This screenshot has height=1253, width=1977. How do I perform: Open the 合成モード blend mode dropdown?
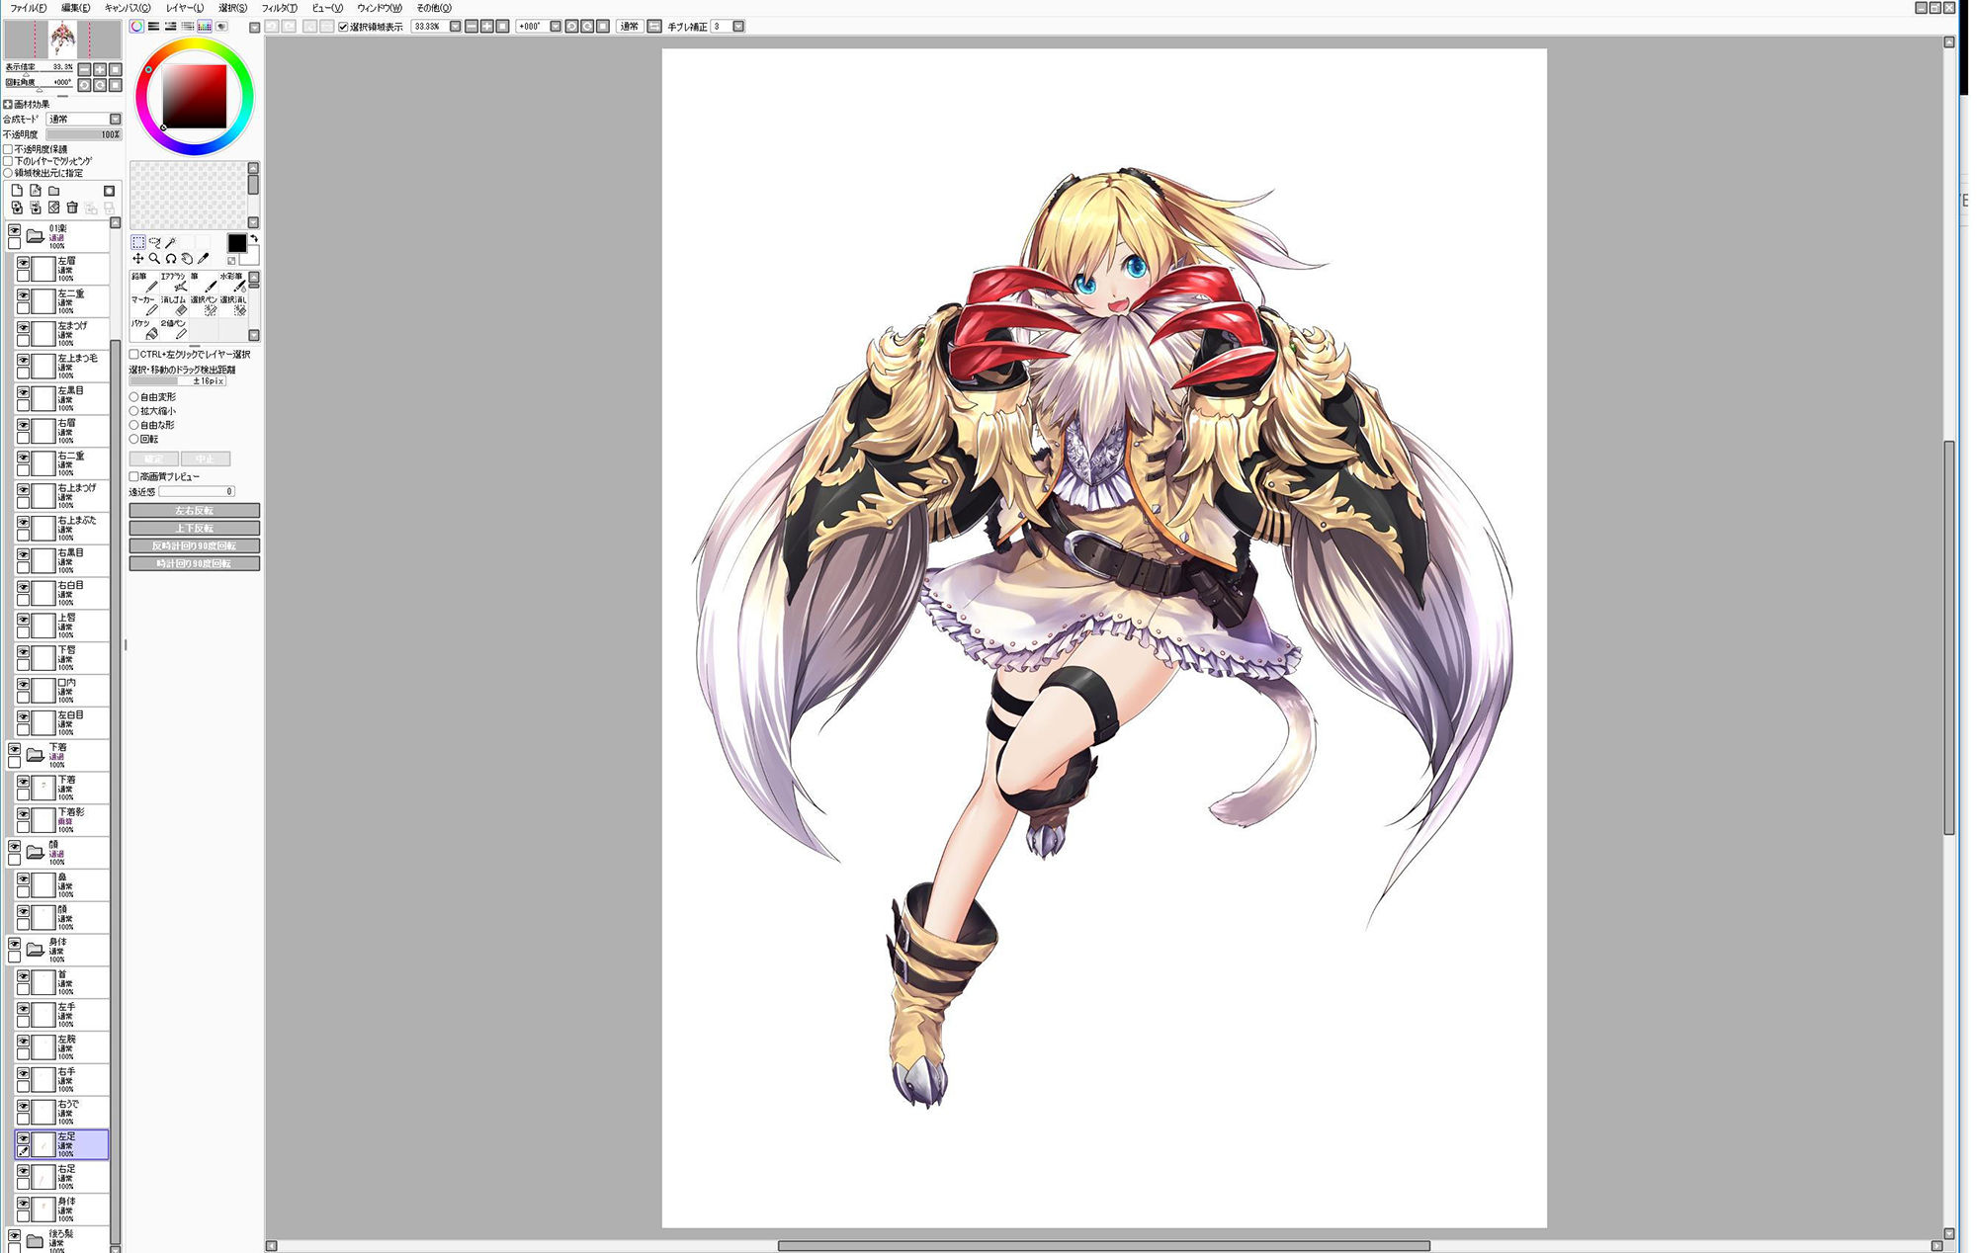click(115, 119)
